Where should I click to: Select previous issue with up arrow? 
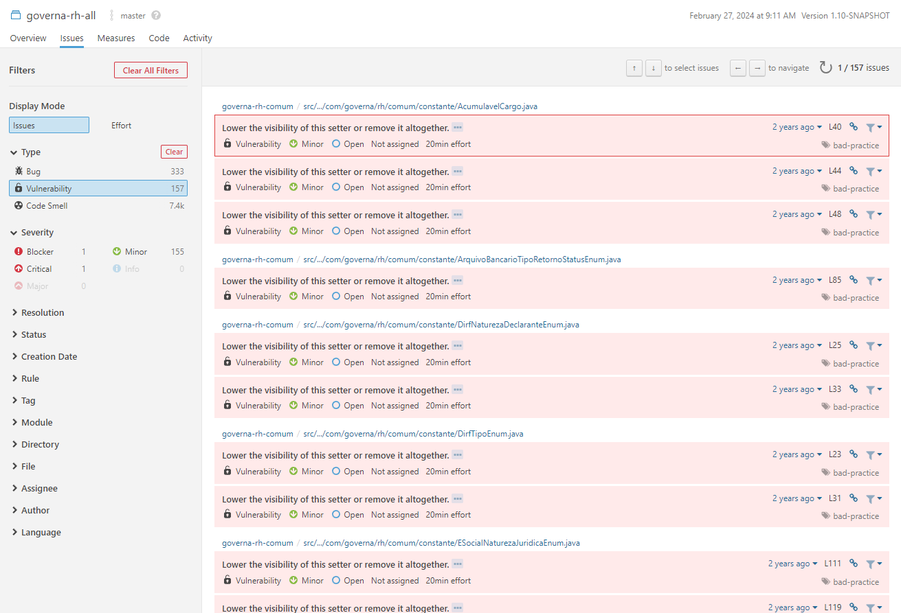(634, 68)
